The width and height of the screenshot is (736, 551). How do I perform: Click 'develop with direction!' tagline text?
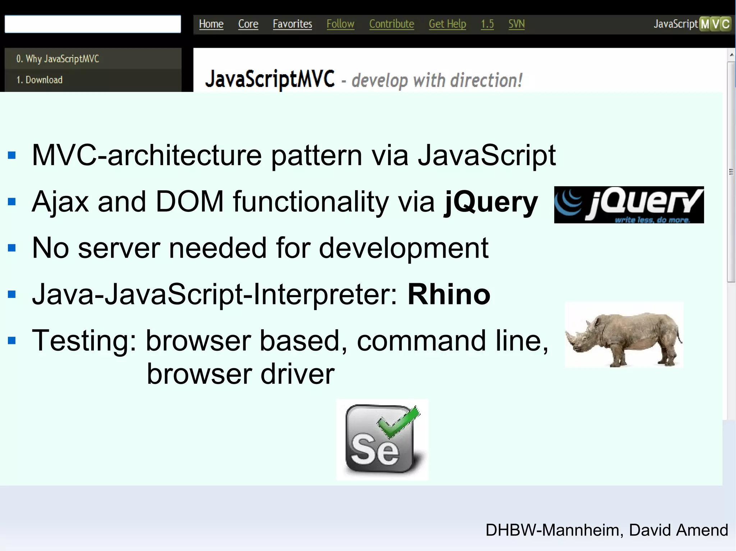coord(437,80)
